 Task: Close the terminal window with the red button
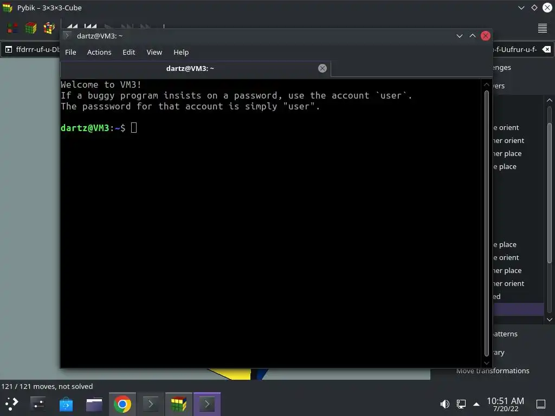(486, 36)
